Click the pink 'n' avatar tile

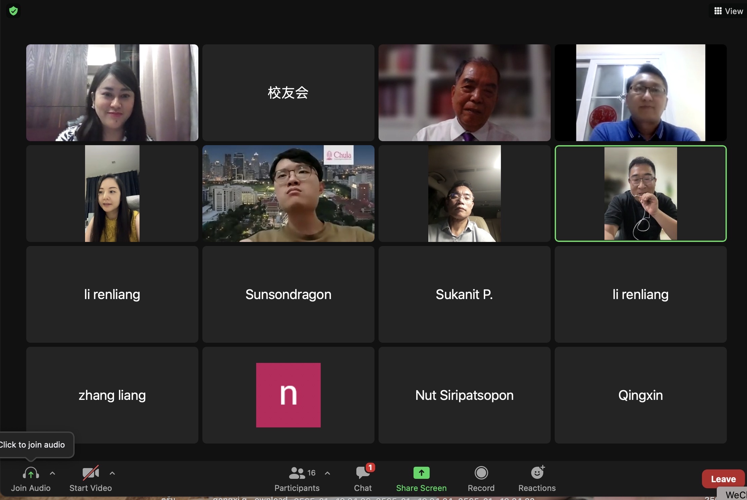point(288,395)
